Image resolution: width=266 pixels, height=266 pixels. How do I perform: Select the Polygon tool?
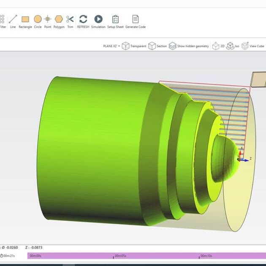pos(59,19)
